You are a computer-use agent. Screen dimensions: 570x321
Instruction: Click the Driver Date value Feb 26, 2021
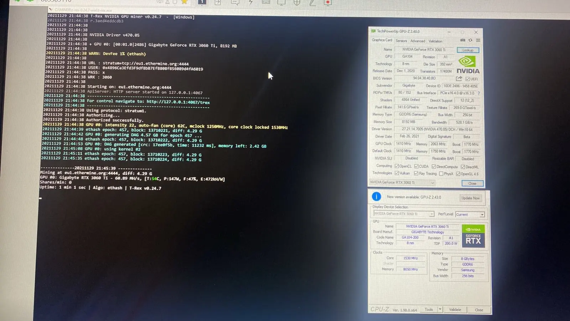[409, 136]
